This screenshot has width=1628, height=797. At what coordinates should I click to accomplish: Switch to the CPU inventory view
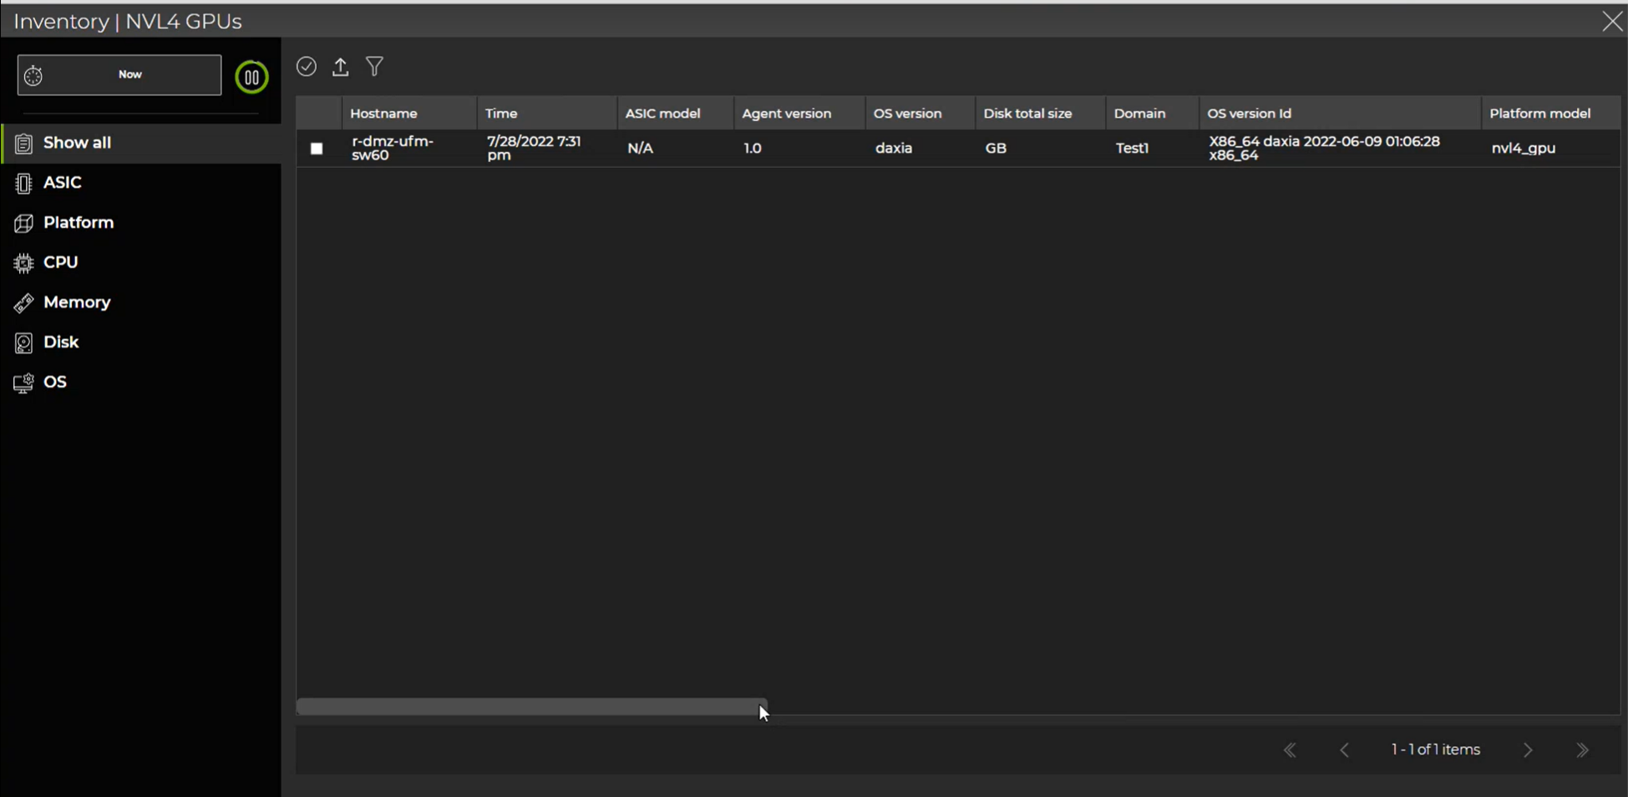[x=60, y=262]
